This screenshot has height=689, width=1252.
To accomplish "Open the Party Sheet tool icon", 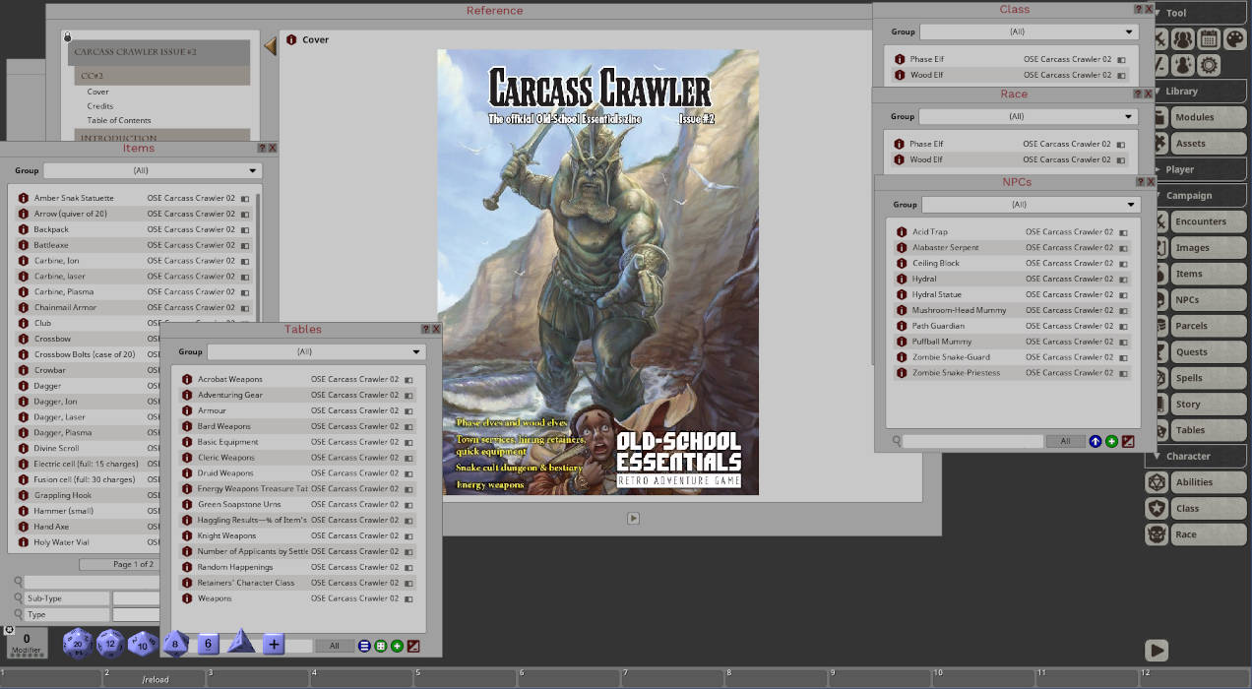I will pyautogui.click(x=1183, y=39).
